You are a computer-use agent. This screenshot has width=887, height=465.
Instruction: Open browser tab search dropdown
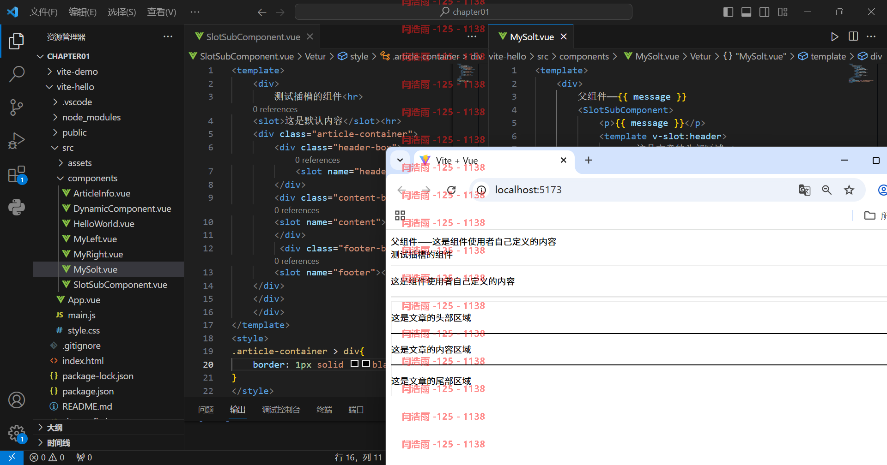400,160
